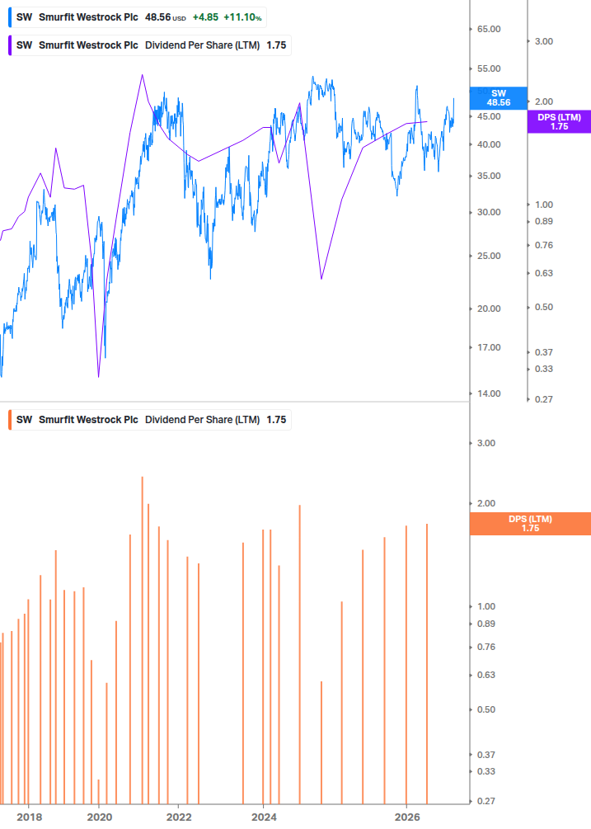Image resolution: width=591 pixels, height=829 pixels.
Task: Click the 17.00 price axis label
Action: click(x=489, y=347)
